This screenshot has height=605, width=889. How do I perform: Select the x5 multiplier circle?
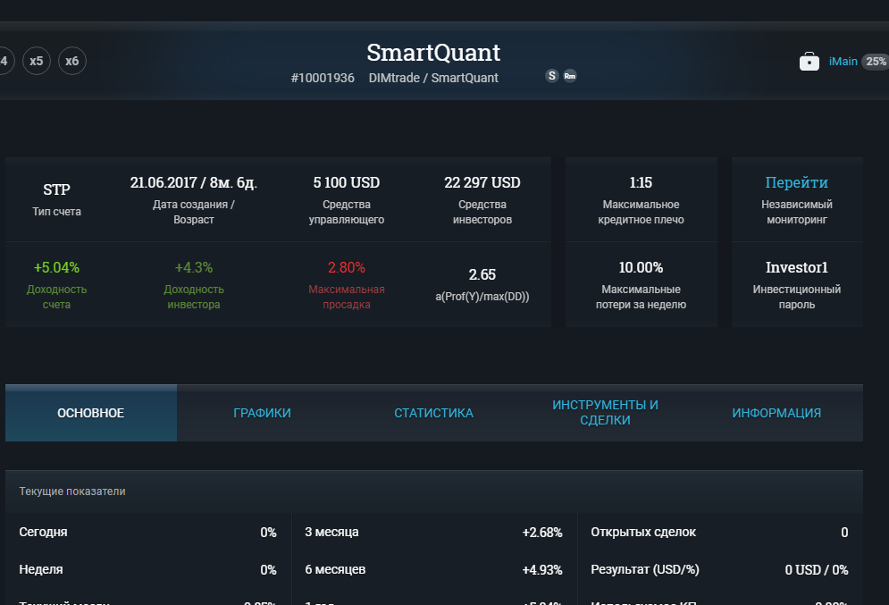(37, 61)
